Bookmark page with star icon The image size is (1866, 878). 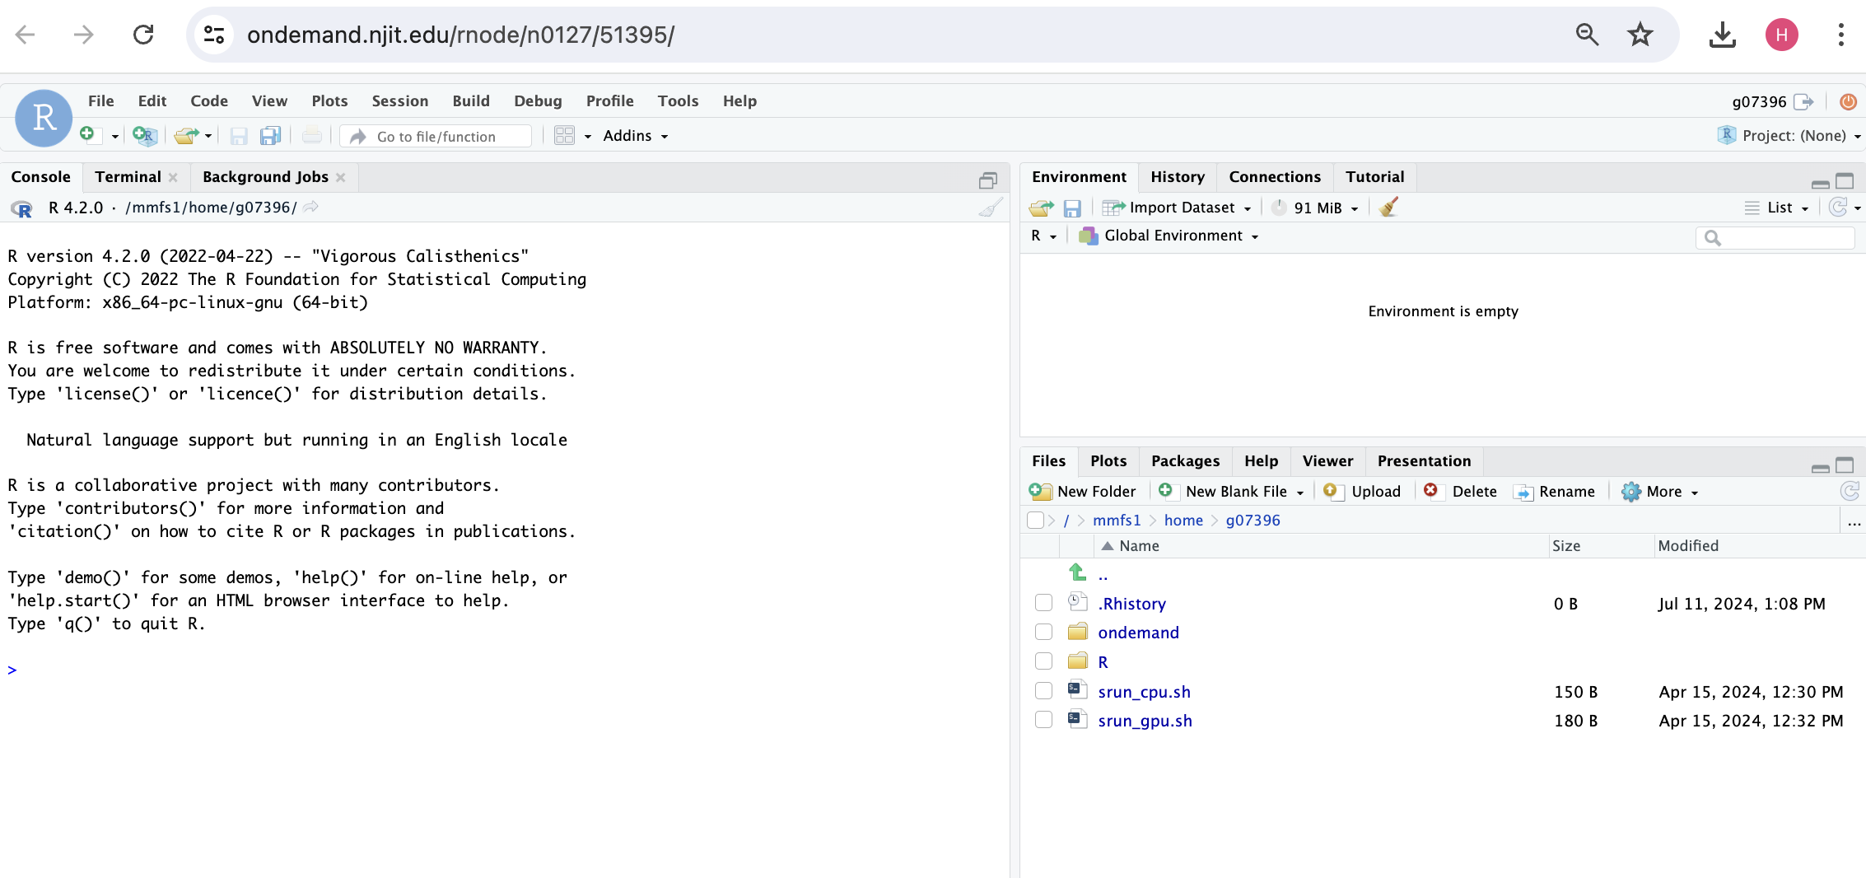point(1640,35)
